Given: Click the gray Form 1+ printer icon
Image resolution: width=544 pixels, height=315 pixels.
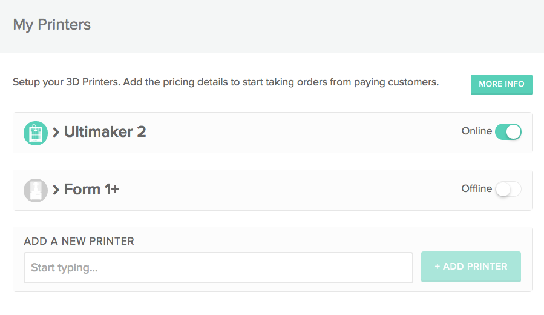Looking at the screenshot, I should pyautogui.click(x=36, y=190).
